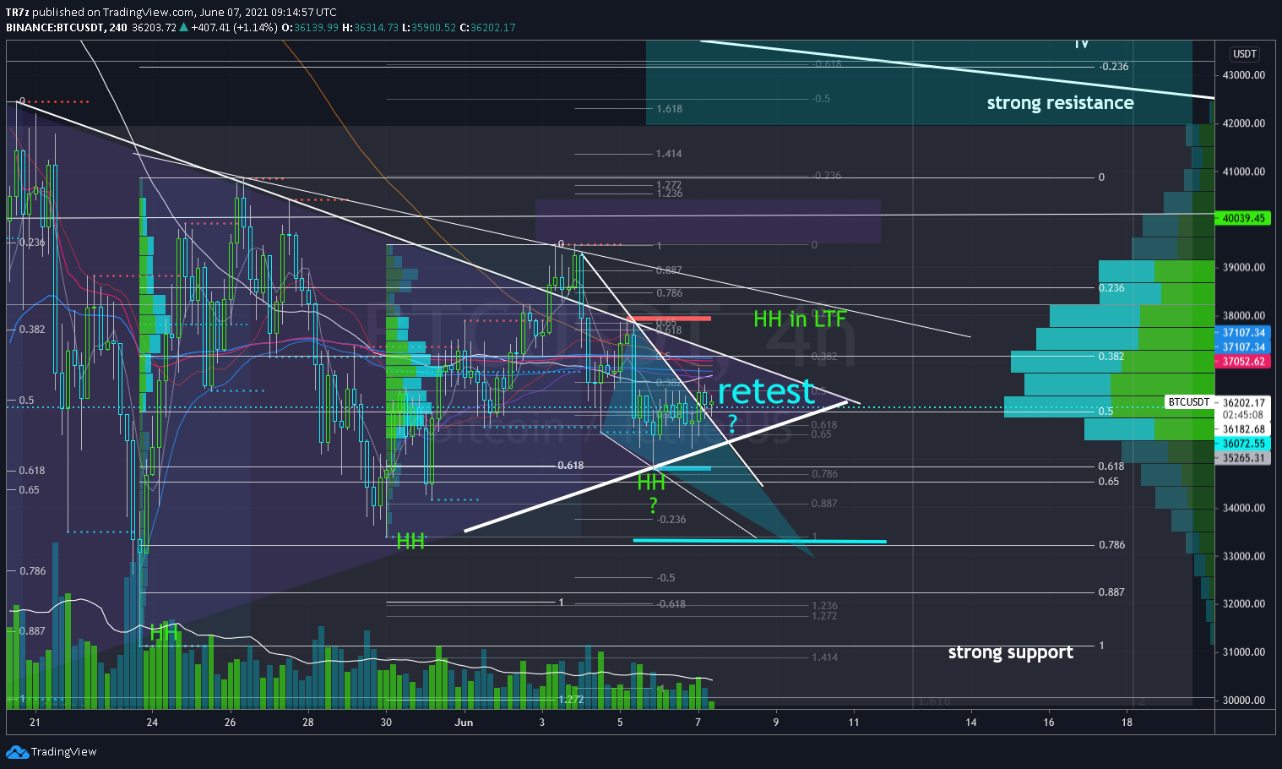Select date 21 on the time axis

click(35, 722)
